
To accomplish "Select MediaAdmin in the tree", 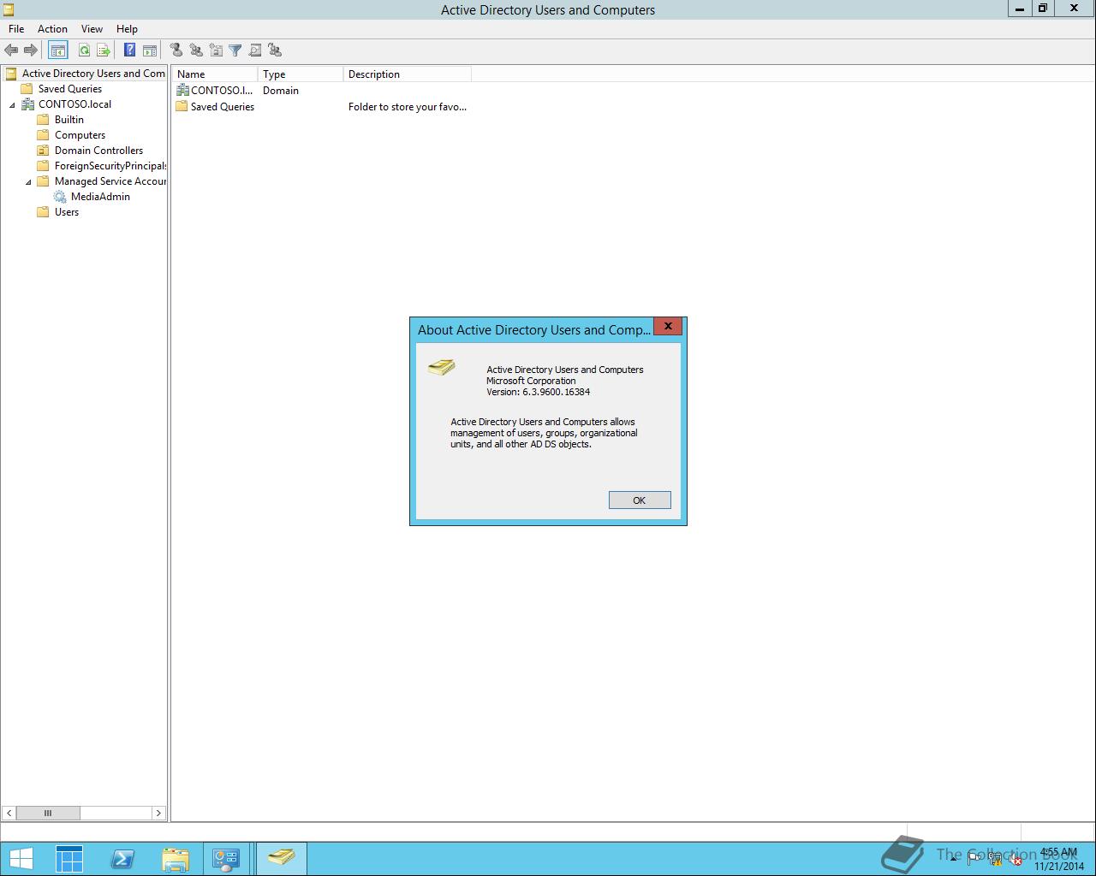I will click(x=100, y=197).
